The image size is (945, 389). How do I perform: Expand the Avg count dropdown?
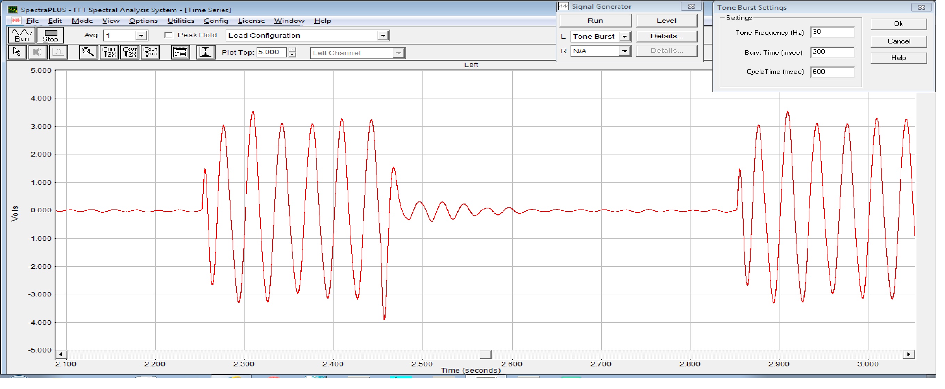pyautogui.click(x=141, y=35)
